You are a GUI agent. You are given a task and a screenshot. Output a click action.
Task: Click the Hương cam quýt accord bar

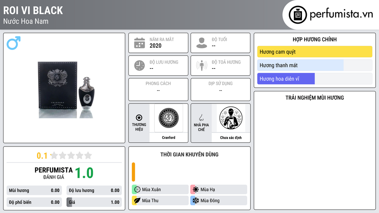tap(315, 52)
